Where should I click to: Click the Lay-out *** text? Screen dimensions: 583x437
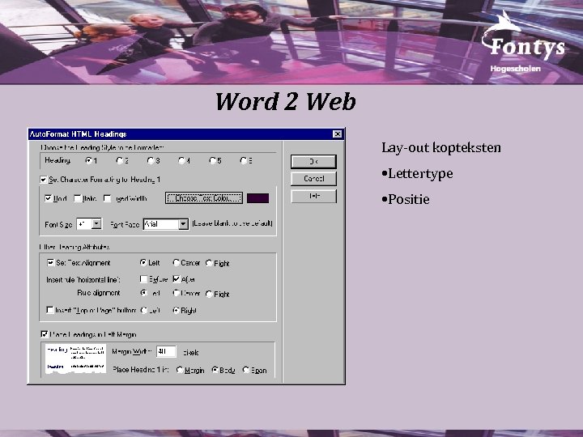(x=441, y=147)
